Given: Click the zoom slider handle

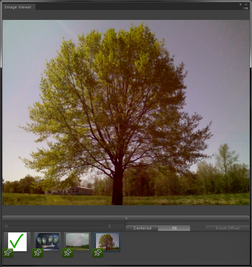Looking at the screenshot, I should pos(6,226).
